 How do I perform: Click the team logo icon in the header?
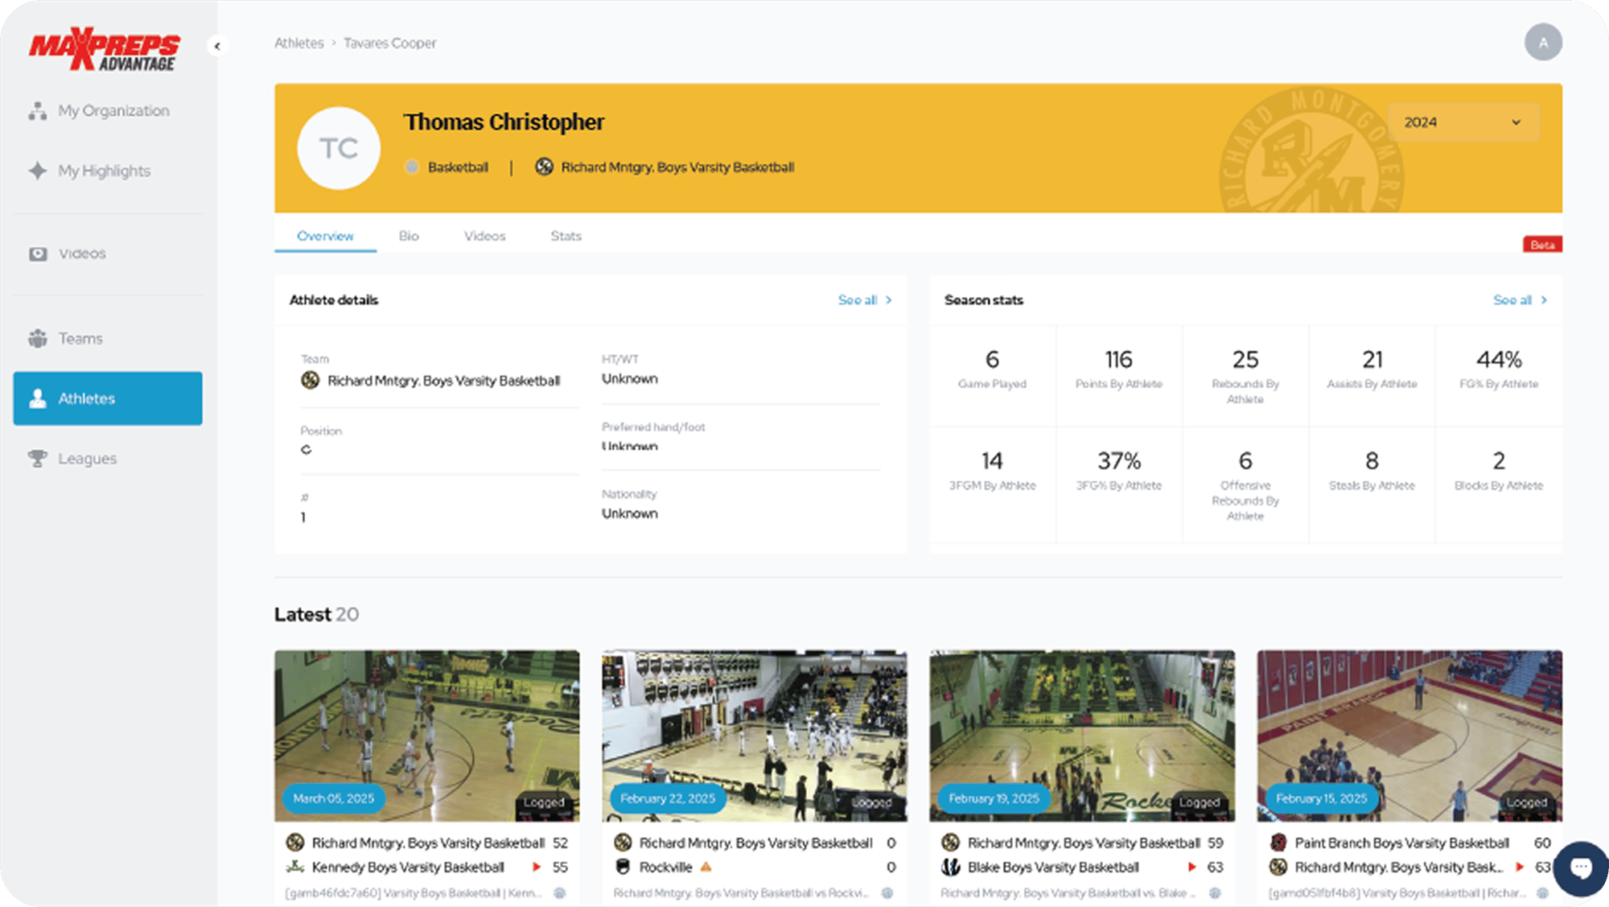pos(545,167)
